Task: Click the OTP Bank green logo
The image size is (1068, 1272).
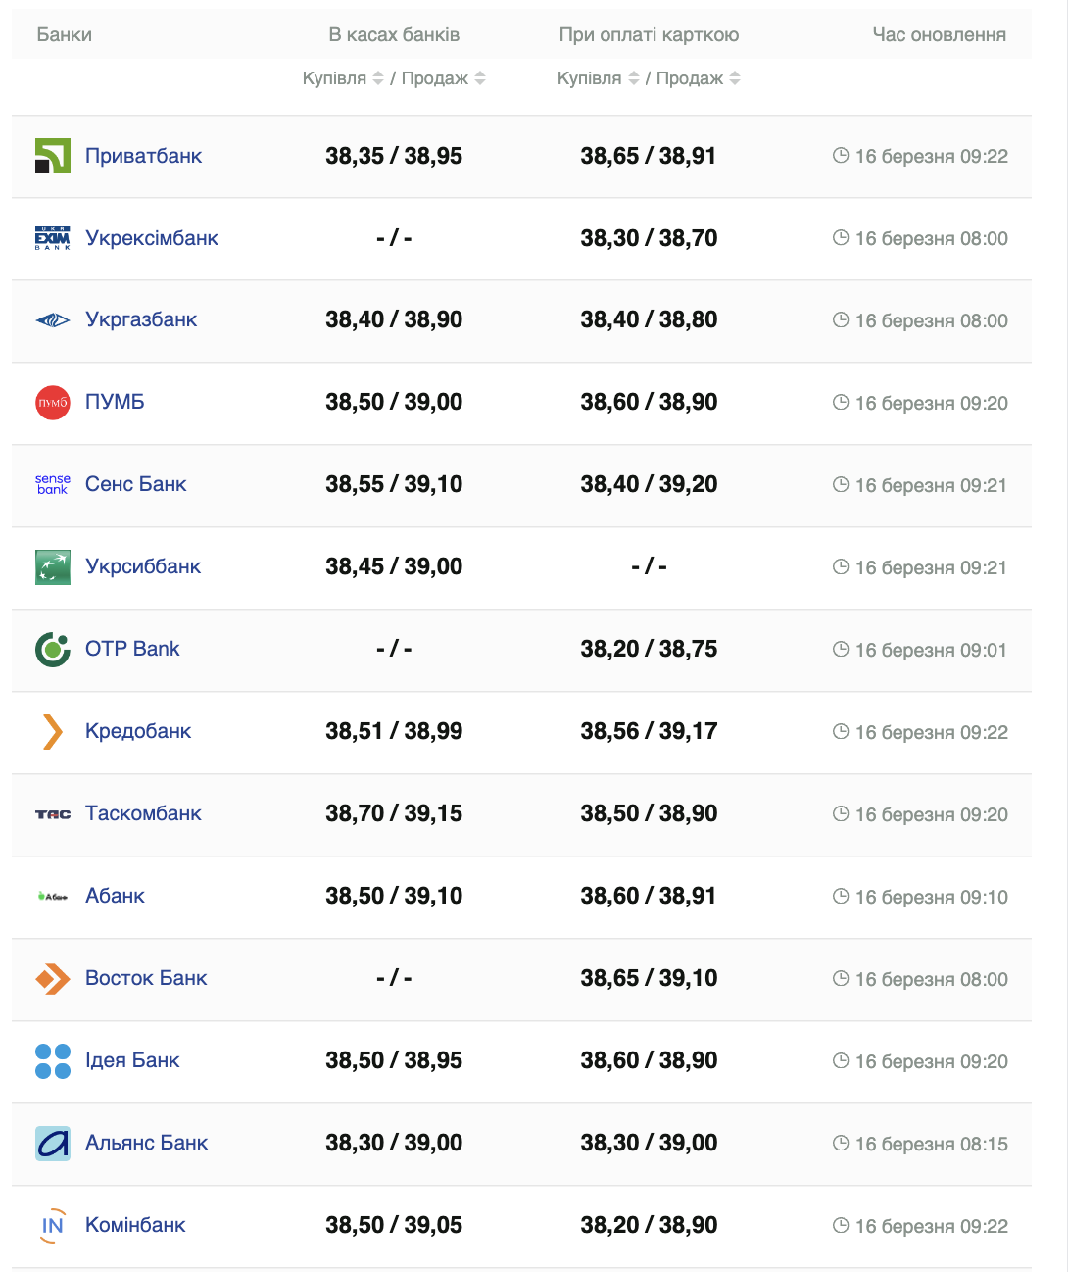Action: [x=53, y=649]
